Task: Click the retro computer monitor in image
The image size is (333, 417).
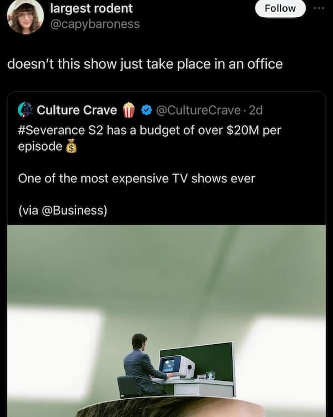Action: (x=178, y=367)
